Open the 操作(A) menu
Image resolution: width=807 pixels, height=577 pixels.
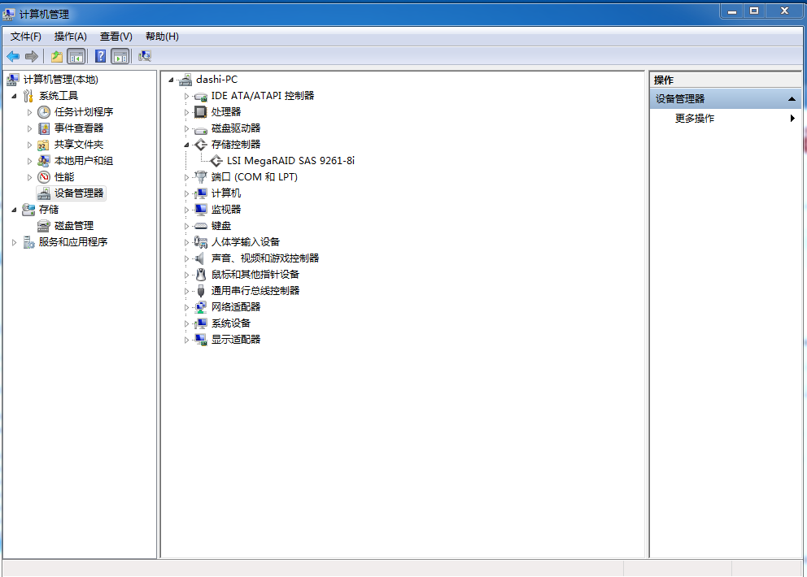[x=71, y=37]
